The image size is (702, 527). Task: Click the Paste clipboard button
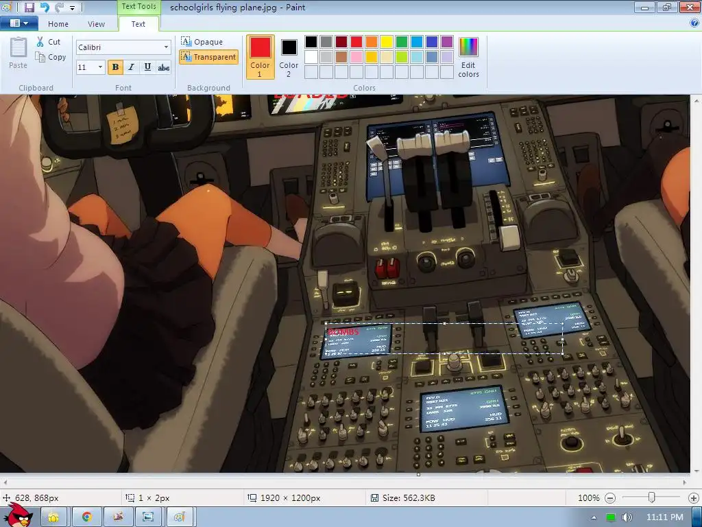click(x=19, y=54)
